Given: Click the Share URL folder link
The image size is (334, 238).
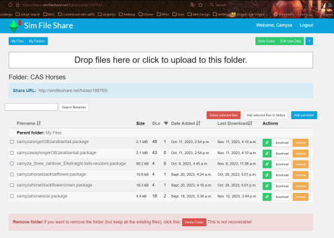Looking at the screenshot, I should coord(73,91).
